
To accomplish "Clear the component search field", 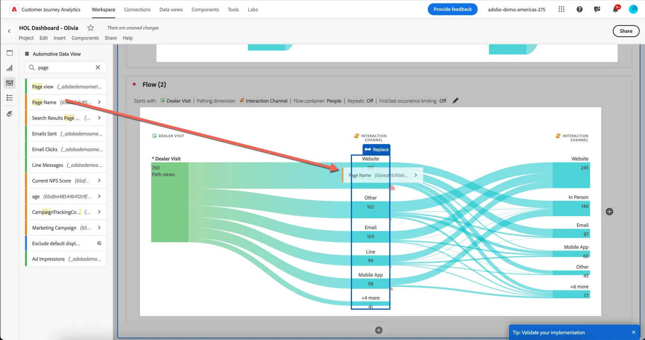I will [x=98, y=68].
